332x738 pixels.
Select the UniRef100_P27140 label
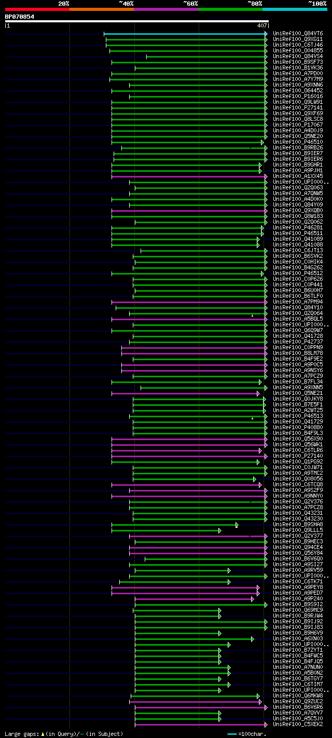coord(297,456)
